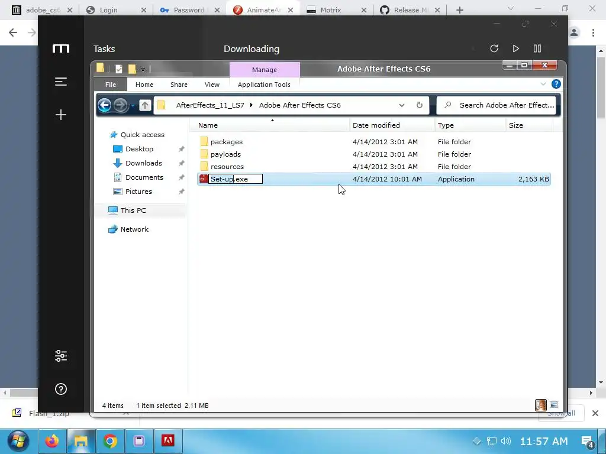
Task: Open the notification center icon
Action: coord(588,441)
